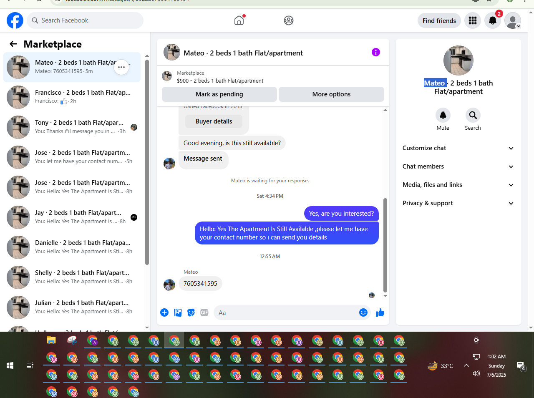Open the Action Center notification icon

[521, 366]
